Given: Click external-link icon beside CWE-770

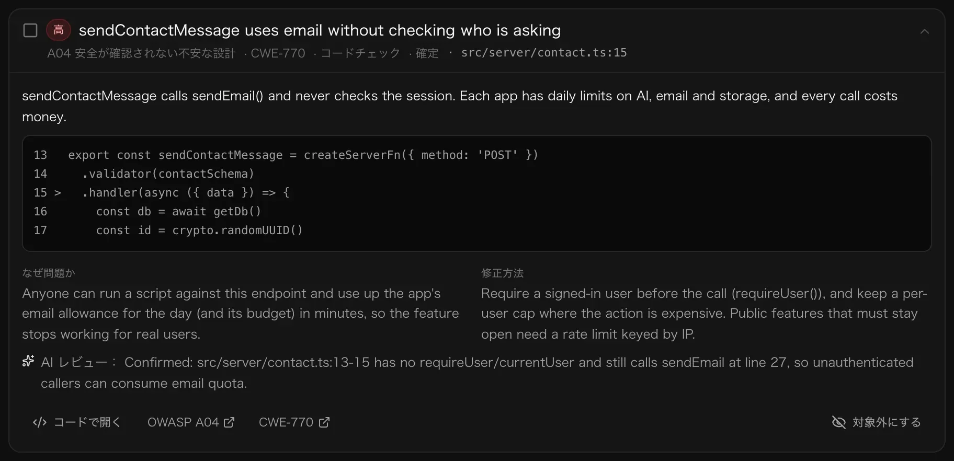Looking at the screenshot, I should (x=324, y=422).
